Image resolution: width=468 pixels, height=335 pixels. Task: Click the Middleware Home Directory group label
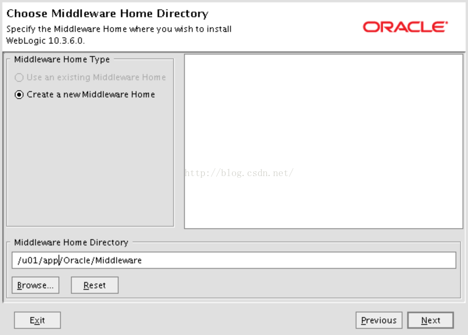(x=71, y=243)
